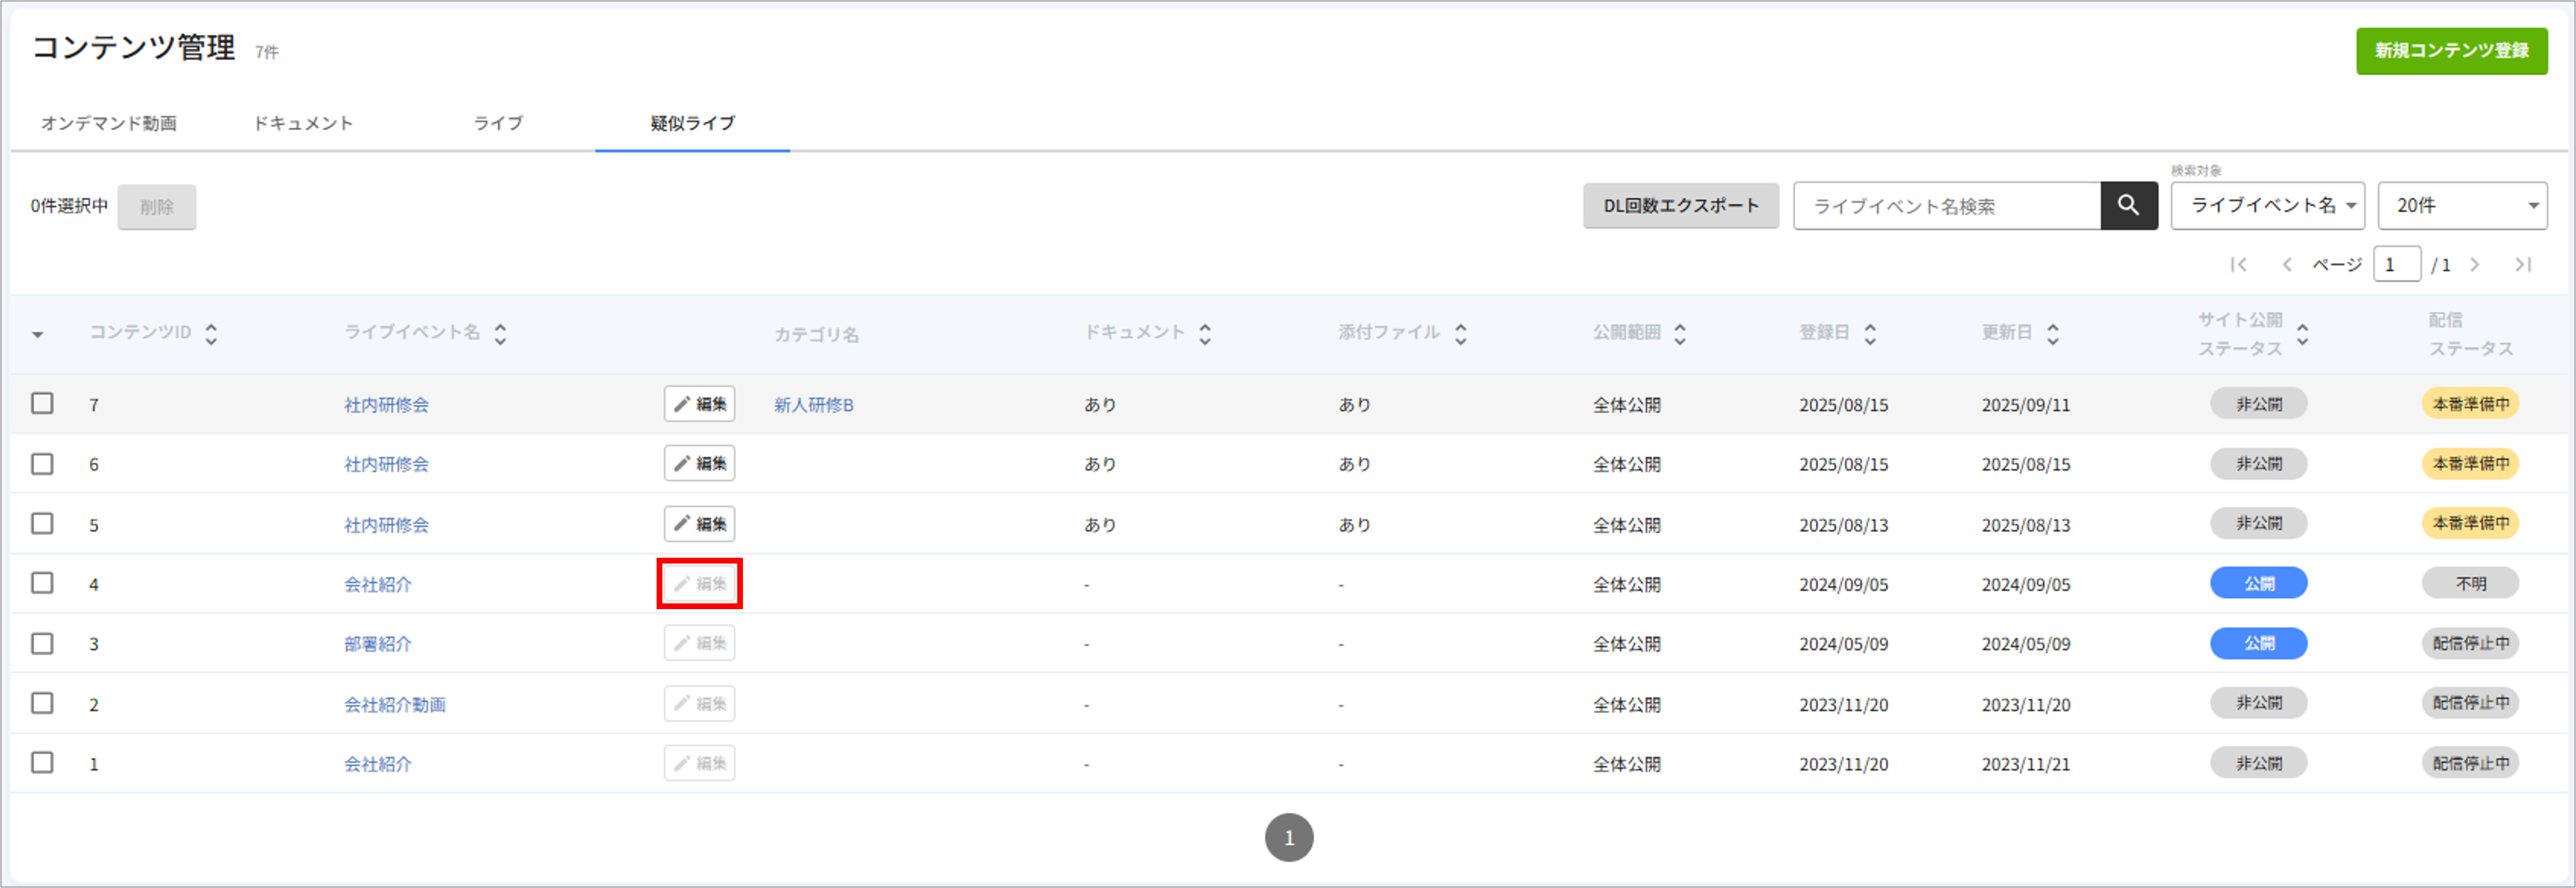2576x888 pixels.
Task: Click the 2025/09/11 updated date cell
Action: point(2026,405)
